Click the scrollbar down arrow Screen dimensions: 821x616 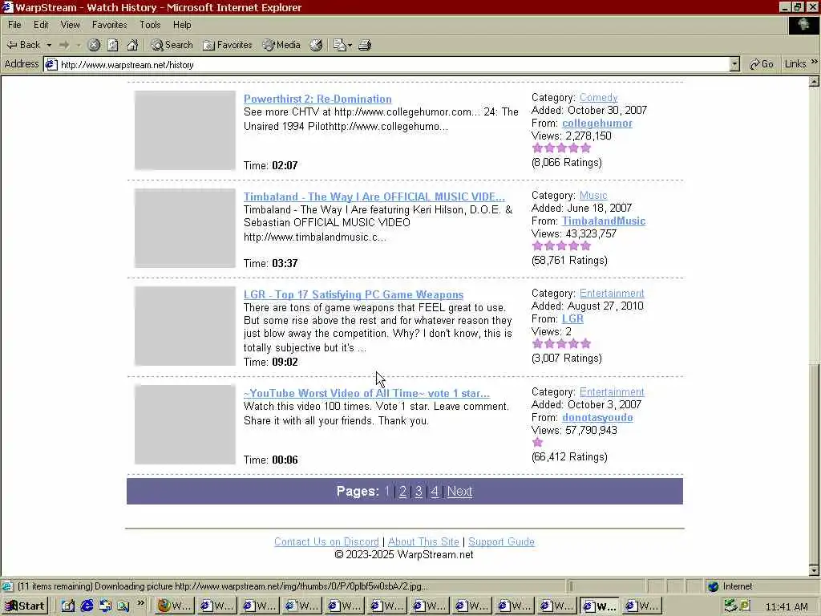point(814,570)
